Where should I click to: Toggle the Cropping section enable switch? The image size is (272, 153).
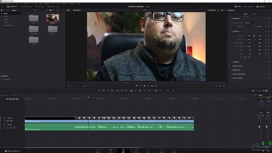click(x=230, y=62)
